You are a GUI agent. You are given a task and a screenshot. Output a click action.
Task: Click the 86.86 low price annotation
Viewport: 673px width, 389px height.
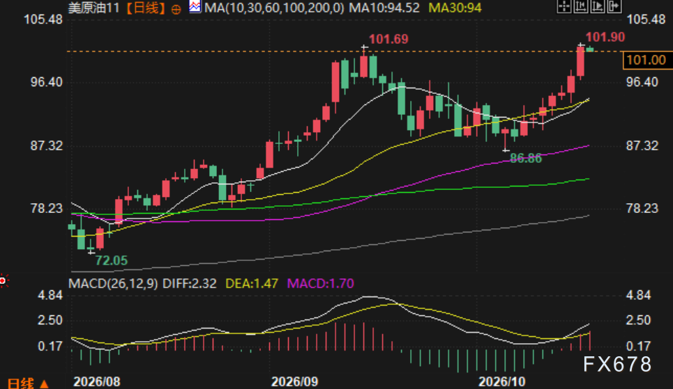[x=526, y=159]
